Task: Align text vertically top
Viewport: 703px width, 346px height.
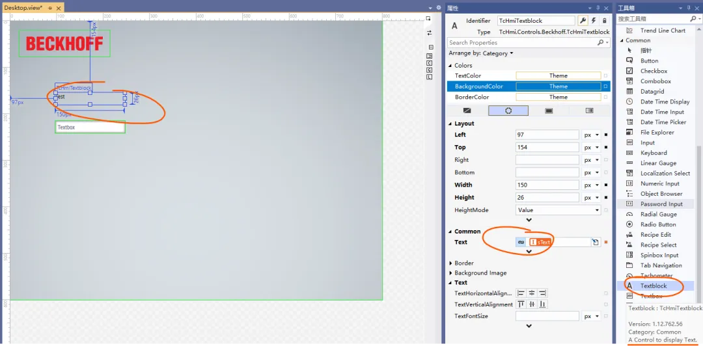Action: tap(521, 304)
